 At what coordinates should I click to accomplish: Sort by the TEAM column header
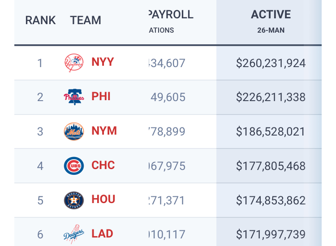click(86, 20)
